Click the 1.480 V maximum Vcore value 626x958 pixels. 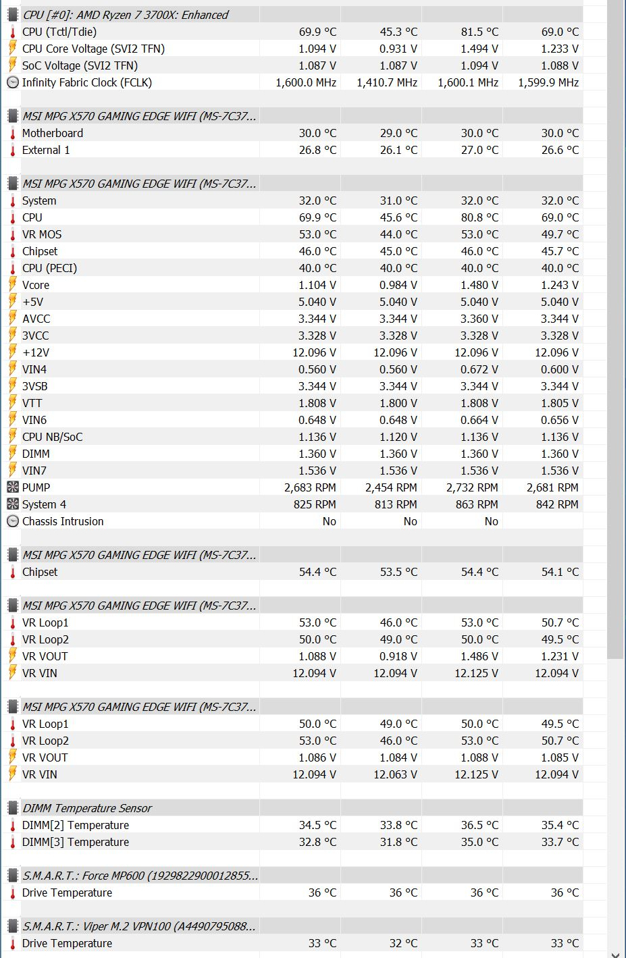[x=479, y=285]
